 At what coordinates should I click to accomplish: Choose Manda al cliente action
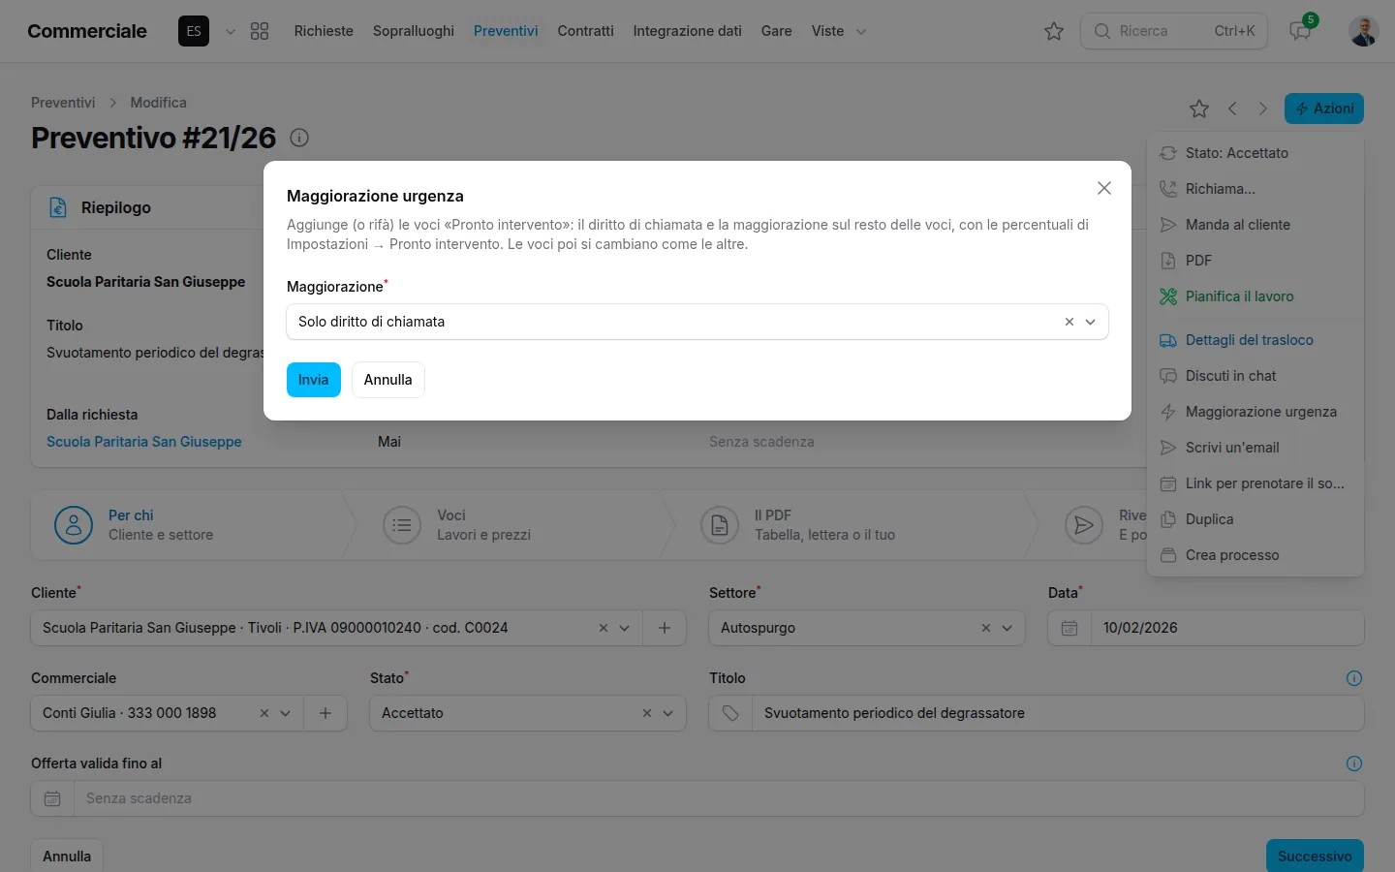tap(1255, 225)
